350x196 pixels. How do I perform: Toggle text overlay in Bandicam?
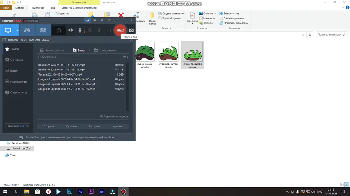coord(99,30)
